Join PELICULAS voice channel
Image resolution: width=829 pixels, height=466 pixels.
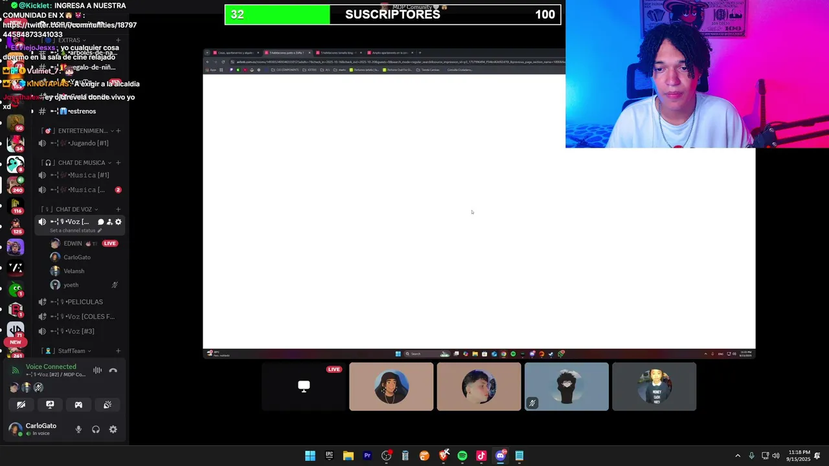click(80, 302)
